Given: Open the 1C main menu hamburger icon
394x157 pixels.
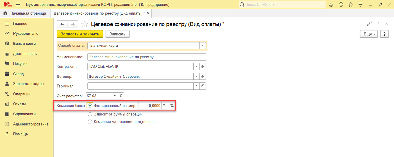Looking at the screenshot, I should (18, 5).
